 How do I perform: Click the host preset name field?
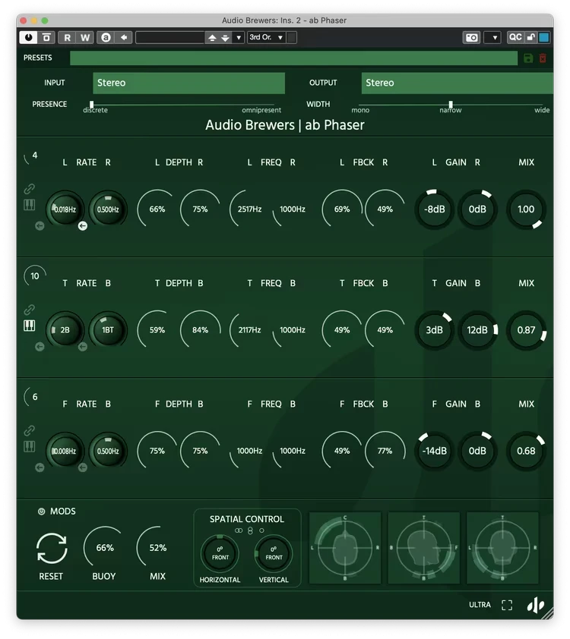pyautogui.click(x=170, y=37)
